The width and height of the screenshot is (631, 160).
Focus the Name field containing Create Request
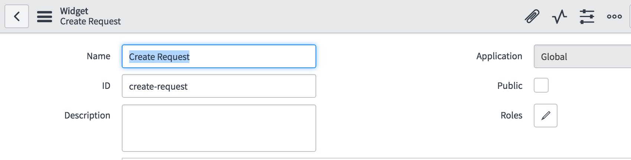pyautogui.click(x=219, y=56)
